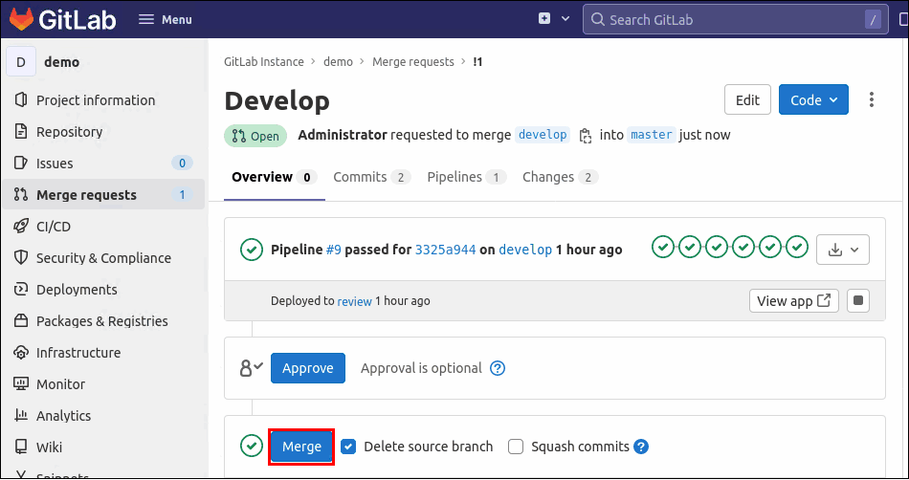Click the Deployments icon
The height and width of the screenshot is (480, 909).
coord(21,290)
